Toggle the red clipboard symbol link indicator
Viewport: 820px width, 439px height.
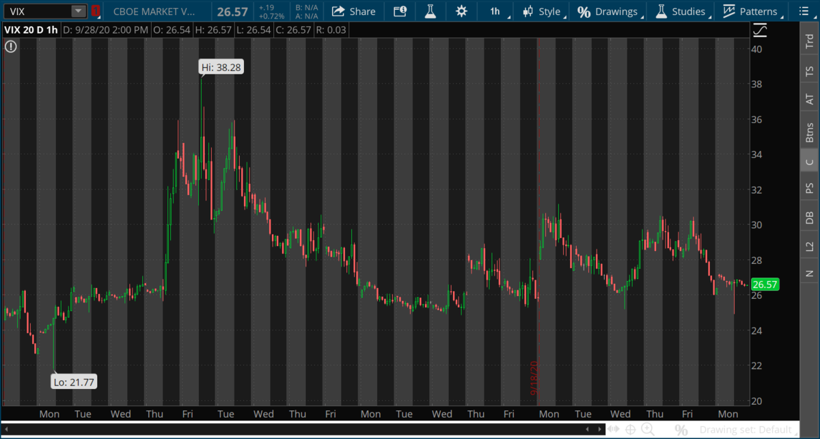click(x=95, y=12)
